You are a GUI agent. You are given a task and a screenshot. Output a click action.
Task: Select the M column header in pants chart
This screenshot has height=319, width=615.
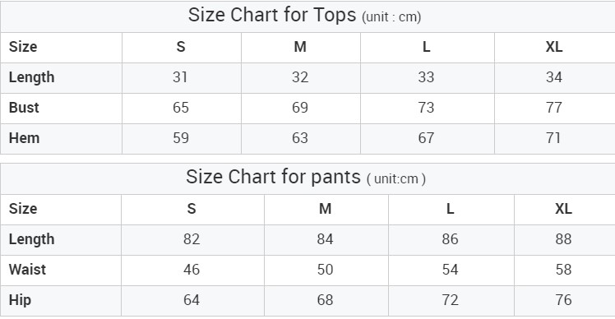coord(325,209)
